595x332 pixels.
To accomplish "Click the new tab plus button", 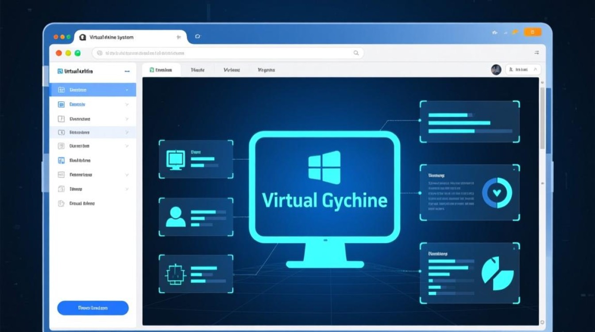I will pyautogui.click(x=178, y=37).
